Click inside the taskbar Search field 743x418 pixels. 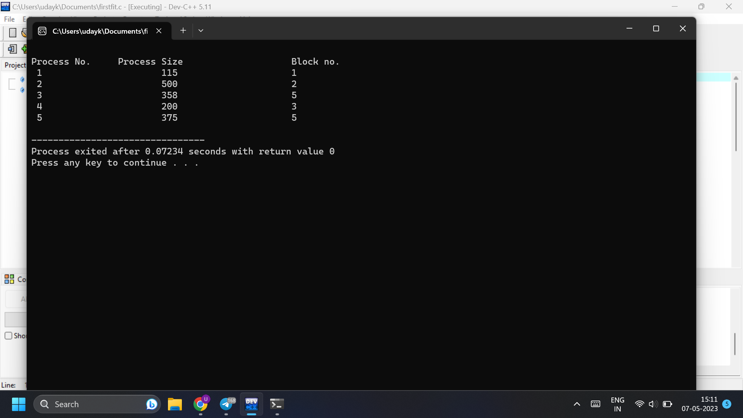89,404
